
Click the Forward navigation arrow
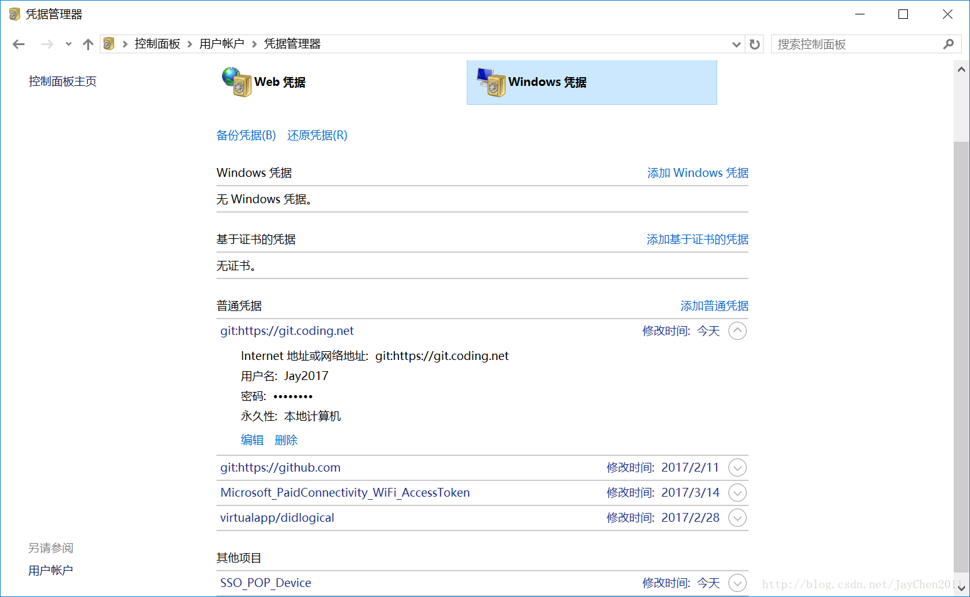(x=47, y=44)
